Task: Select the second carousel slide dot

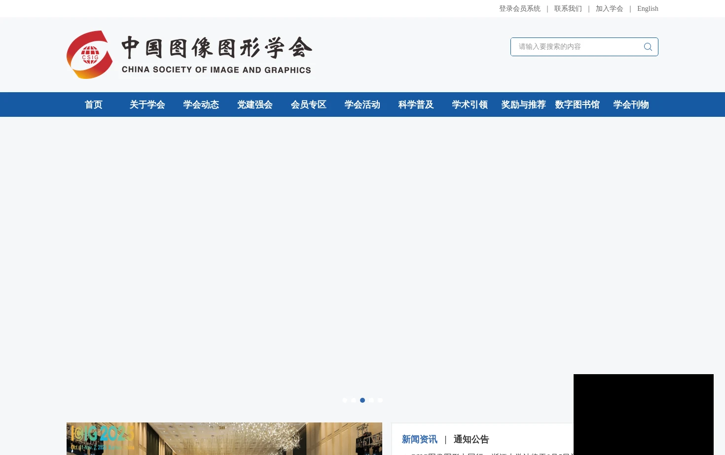Action: [x=354, y=400]
